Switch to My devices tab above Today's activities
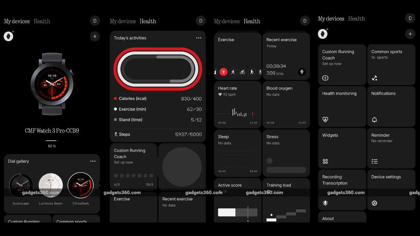Screen dimensions: 420x236 tap(122, 21)
